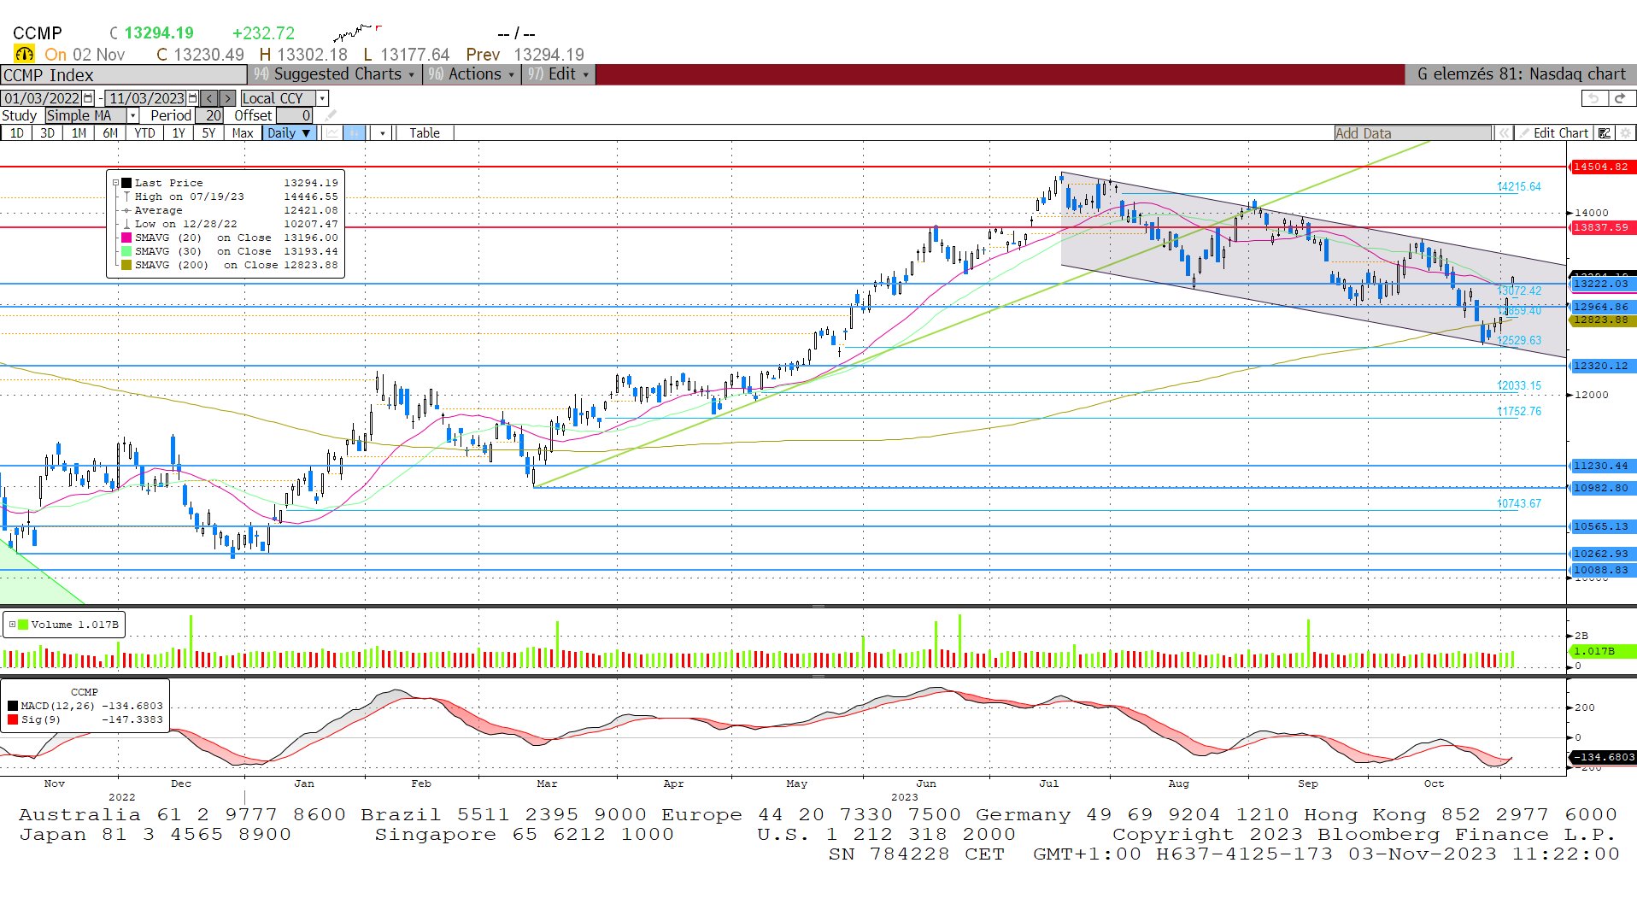Click the -134.6803 MACD axis label

click(1603, 757)
